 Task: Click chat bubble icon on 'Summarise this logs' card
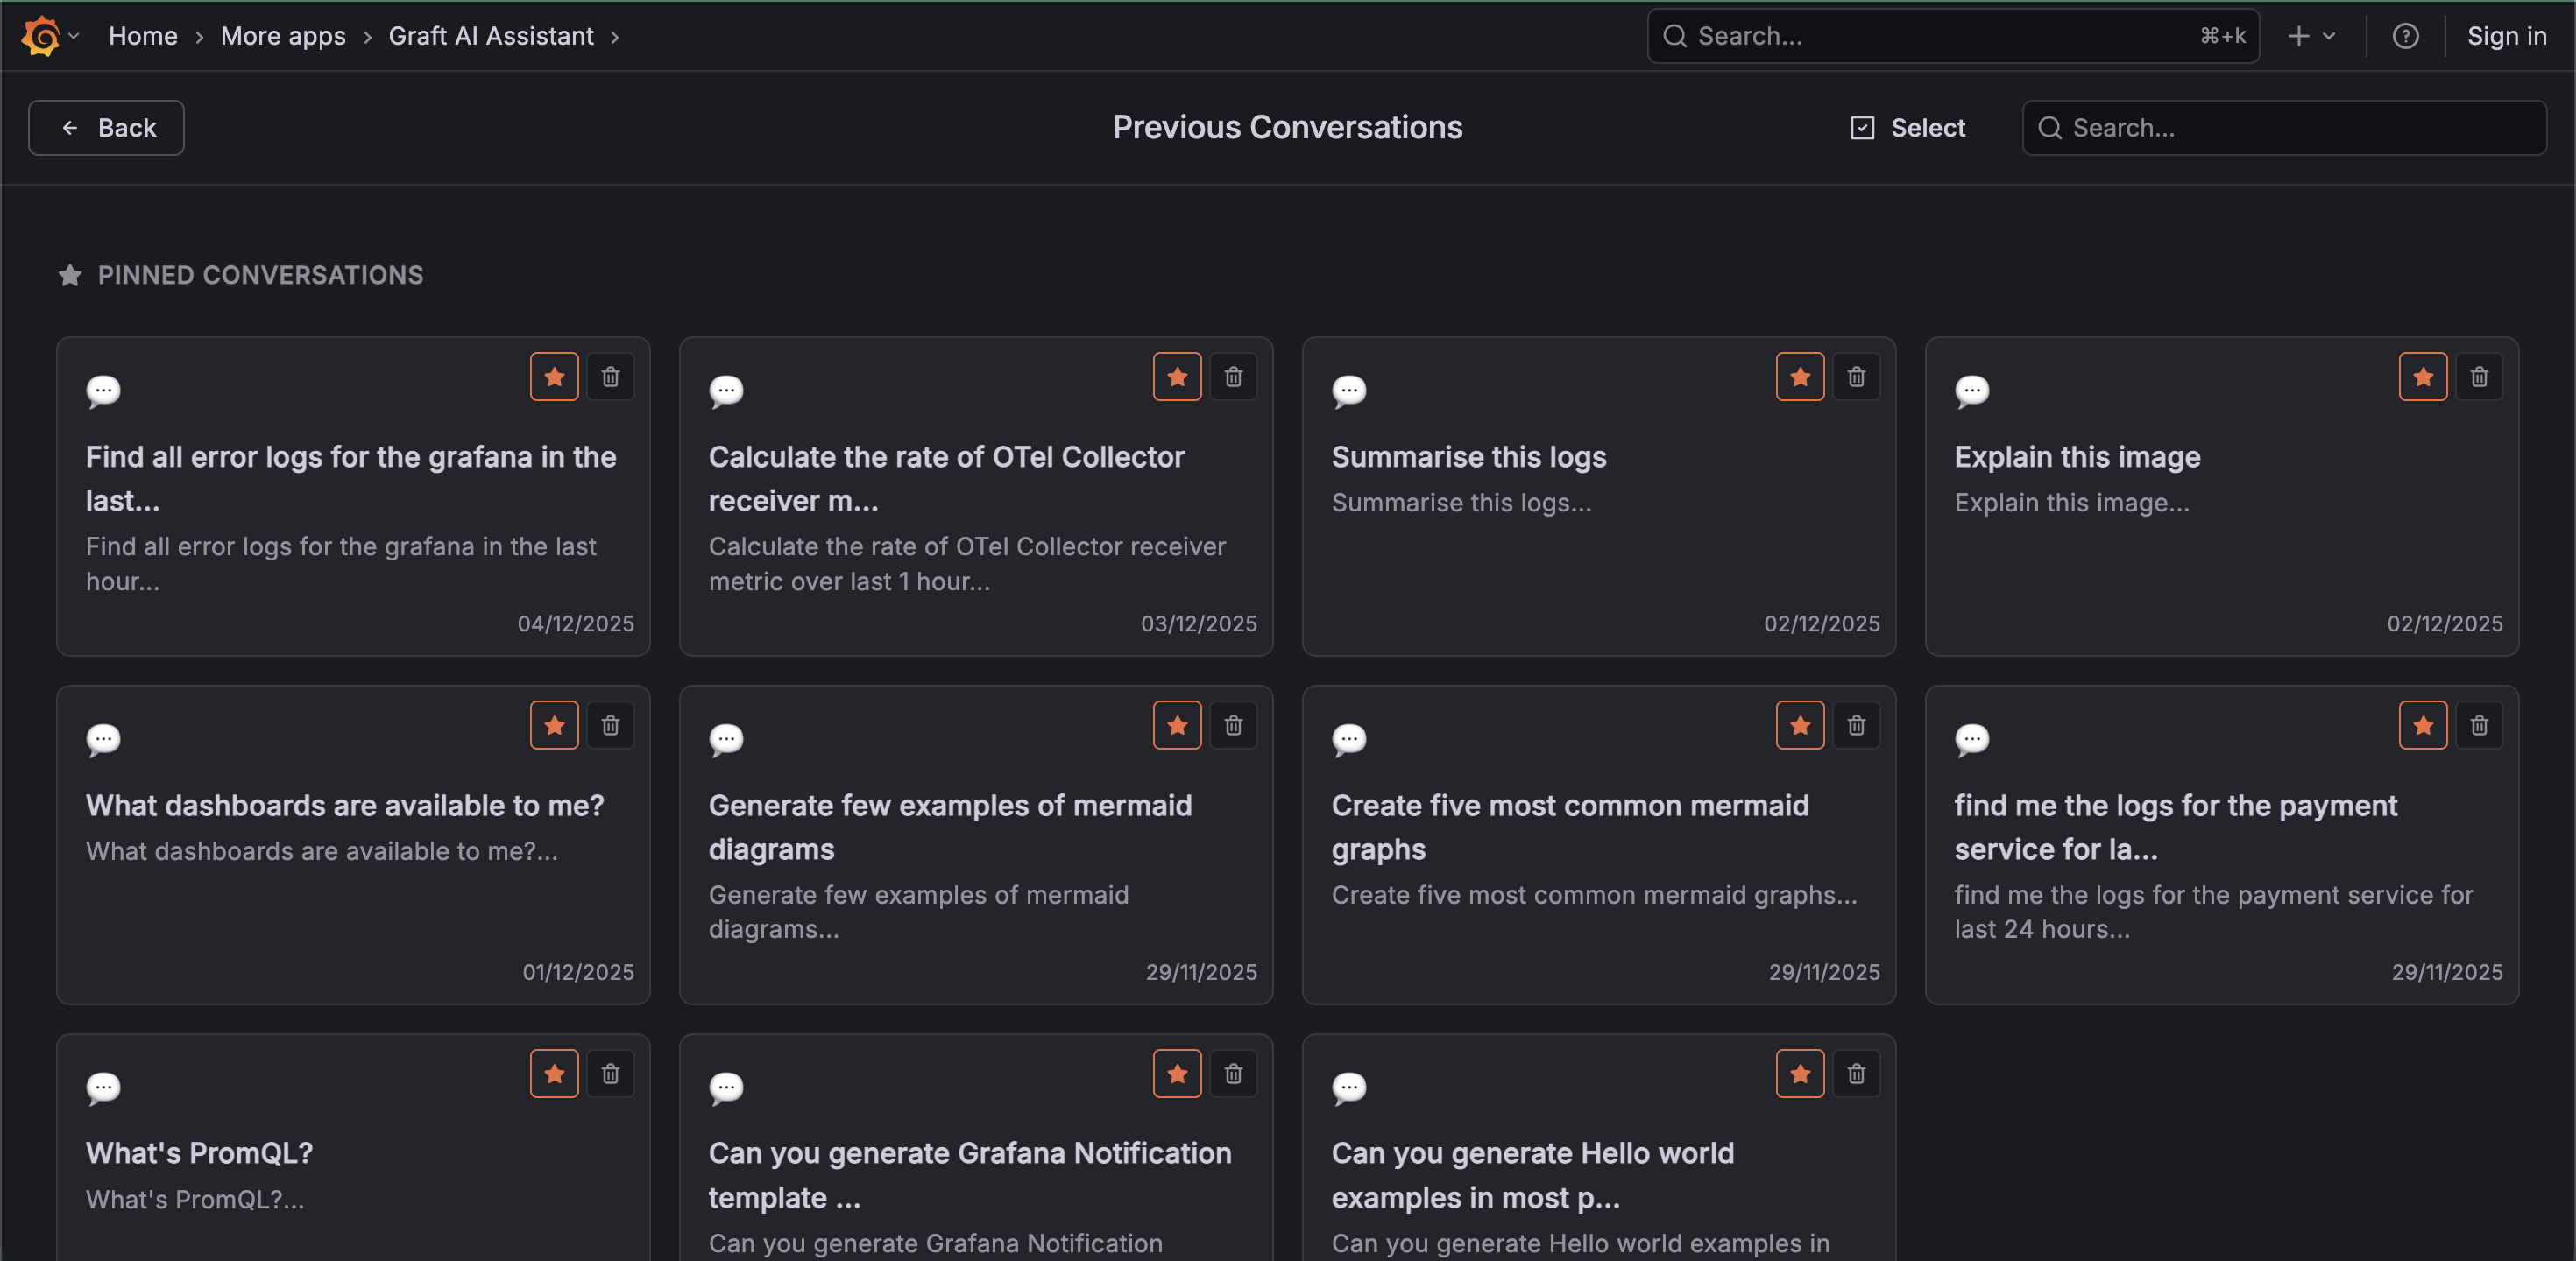coord(1349,391)
